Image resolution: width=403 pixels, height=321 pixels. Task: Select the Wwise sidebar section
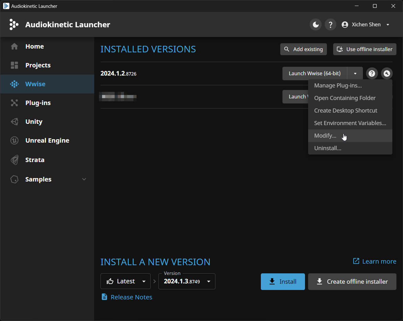pyautogui.click(x=47, y=84)
